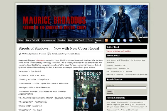Screen dimensions: 167x111
Task: Open the purple MySpace people icon
Action: pyautogui.click(x=125, y=40)
